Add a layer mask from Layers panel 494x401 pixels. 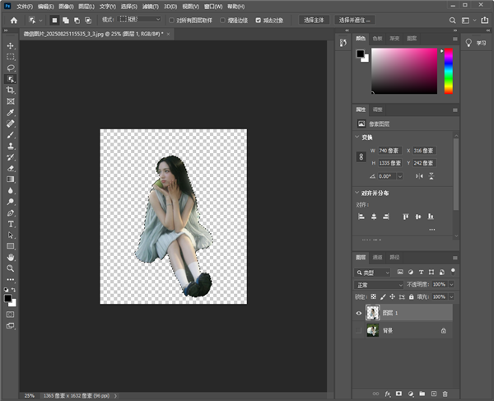click(398, 394)
